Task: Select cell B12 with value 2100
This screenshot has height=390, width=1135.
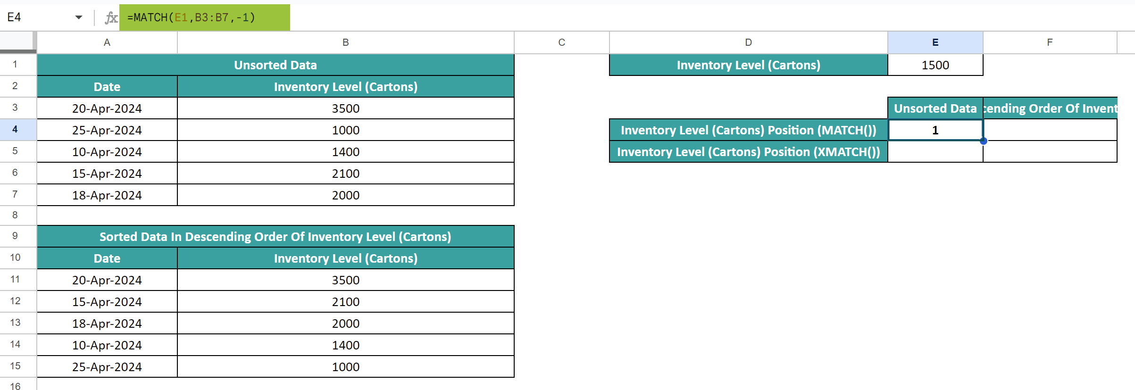Action: [x=346, y=302]
